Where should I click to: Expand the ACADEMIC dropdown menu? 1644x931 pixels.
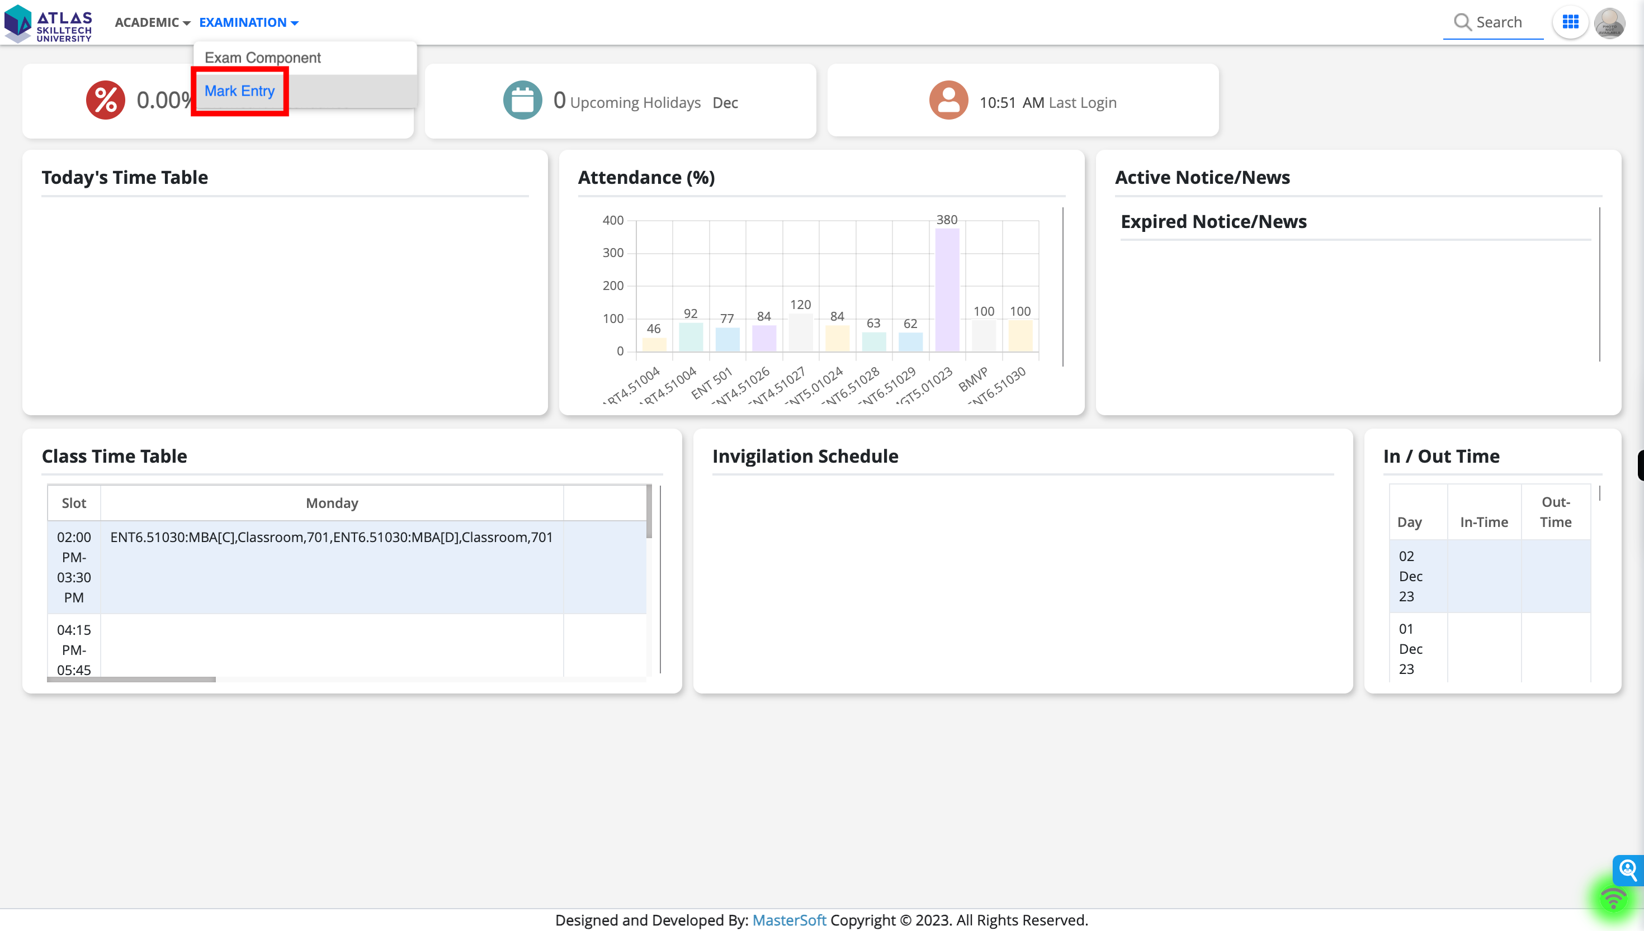tap(153, 21)
